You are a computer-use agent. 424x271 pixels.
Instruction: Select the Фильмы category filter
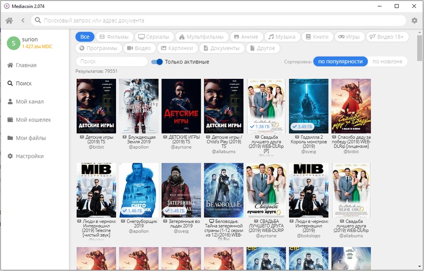pos(113,37)
